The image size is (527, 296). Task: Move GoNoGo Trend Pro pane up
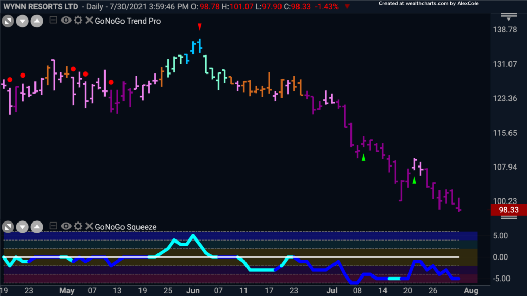coord(37,21)
